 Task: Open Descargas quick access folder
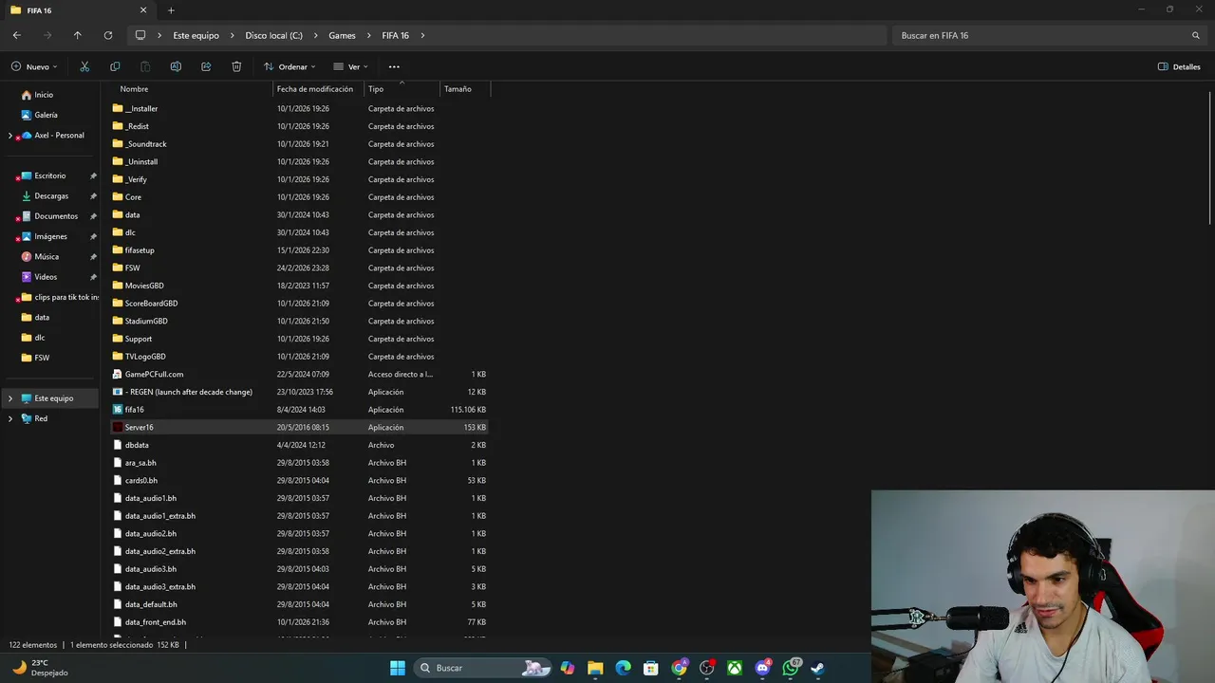click(51, 196)
